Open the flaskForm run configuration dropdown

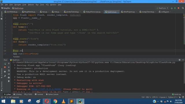click(x=162, y=8)
